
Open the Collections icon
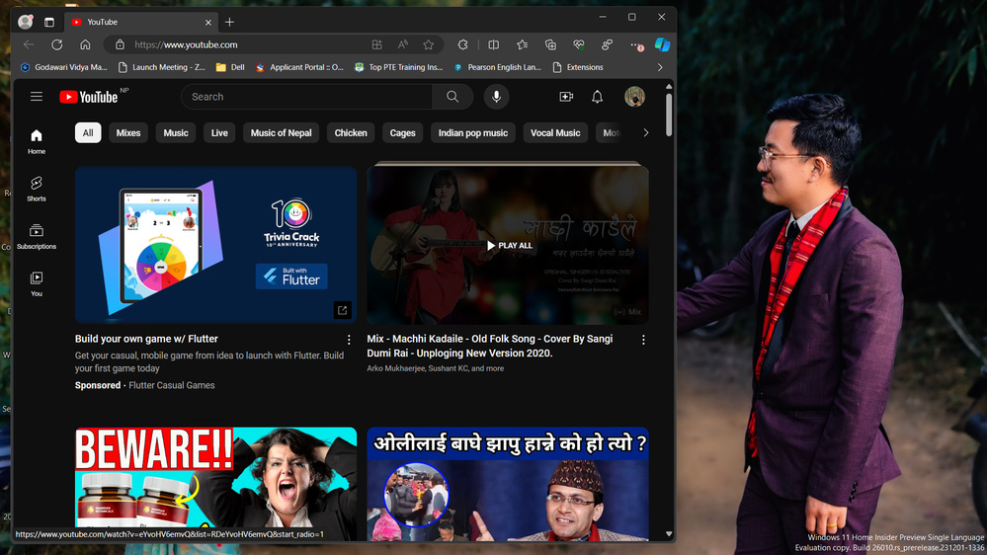click(x=550, y=44)
